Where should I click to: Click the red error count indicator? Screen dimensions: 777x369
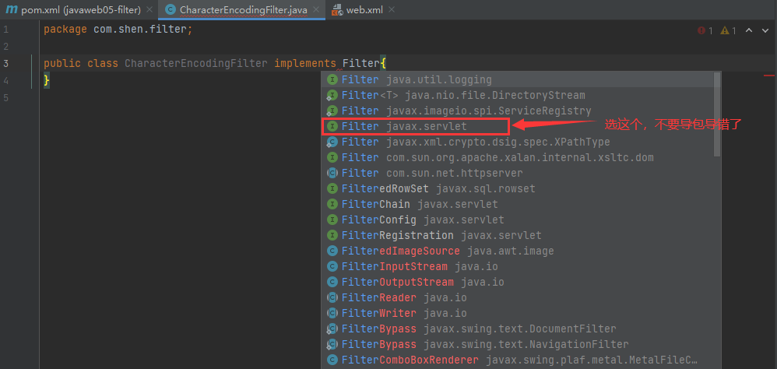pyautogui.click(x=705, y=30)
